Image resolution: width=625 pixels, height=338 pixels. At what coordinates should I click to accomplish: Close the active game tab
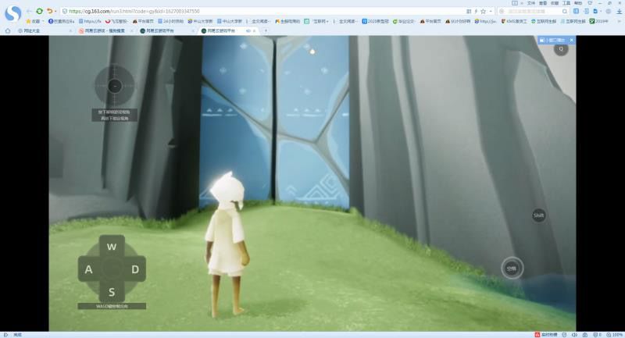tap(255, 30)
